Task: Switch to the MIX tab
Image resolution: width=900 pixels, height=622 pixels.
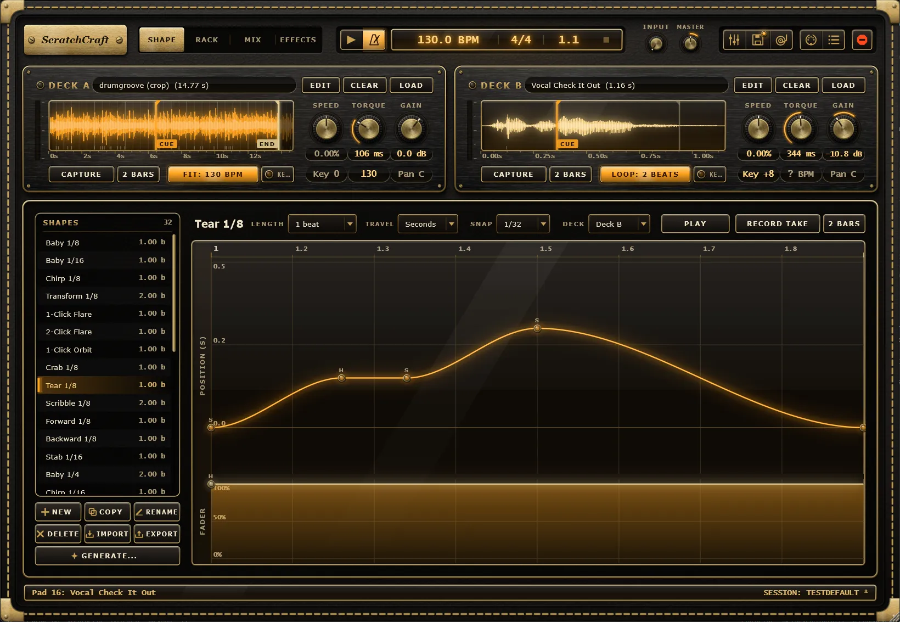Action: (252, 40)
